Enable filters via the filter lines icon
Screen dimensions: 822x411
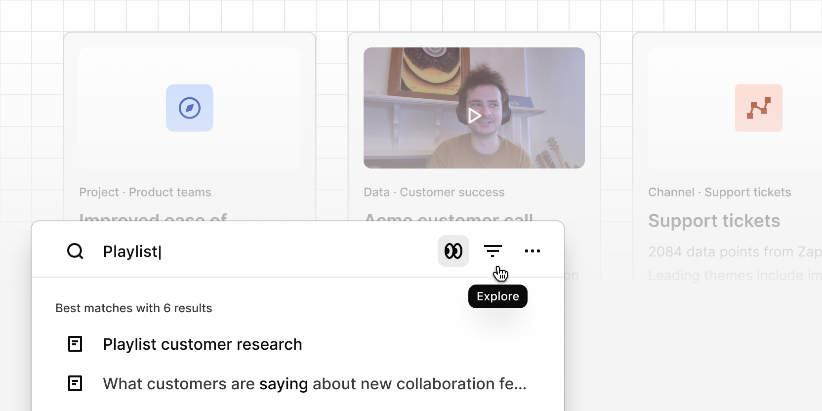(x=493, y=250)
